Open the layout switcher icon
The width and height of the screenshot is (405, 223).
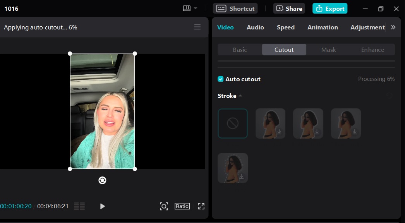187,9
